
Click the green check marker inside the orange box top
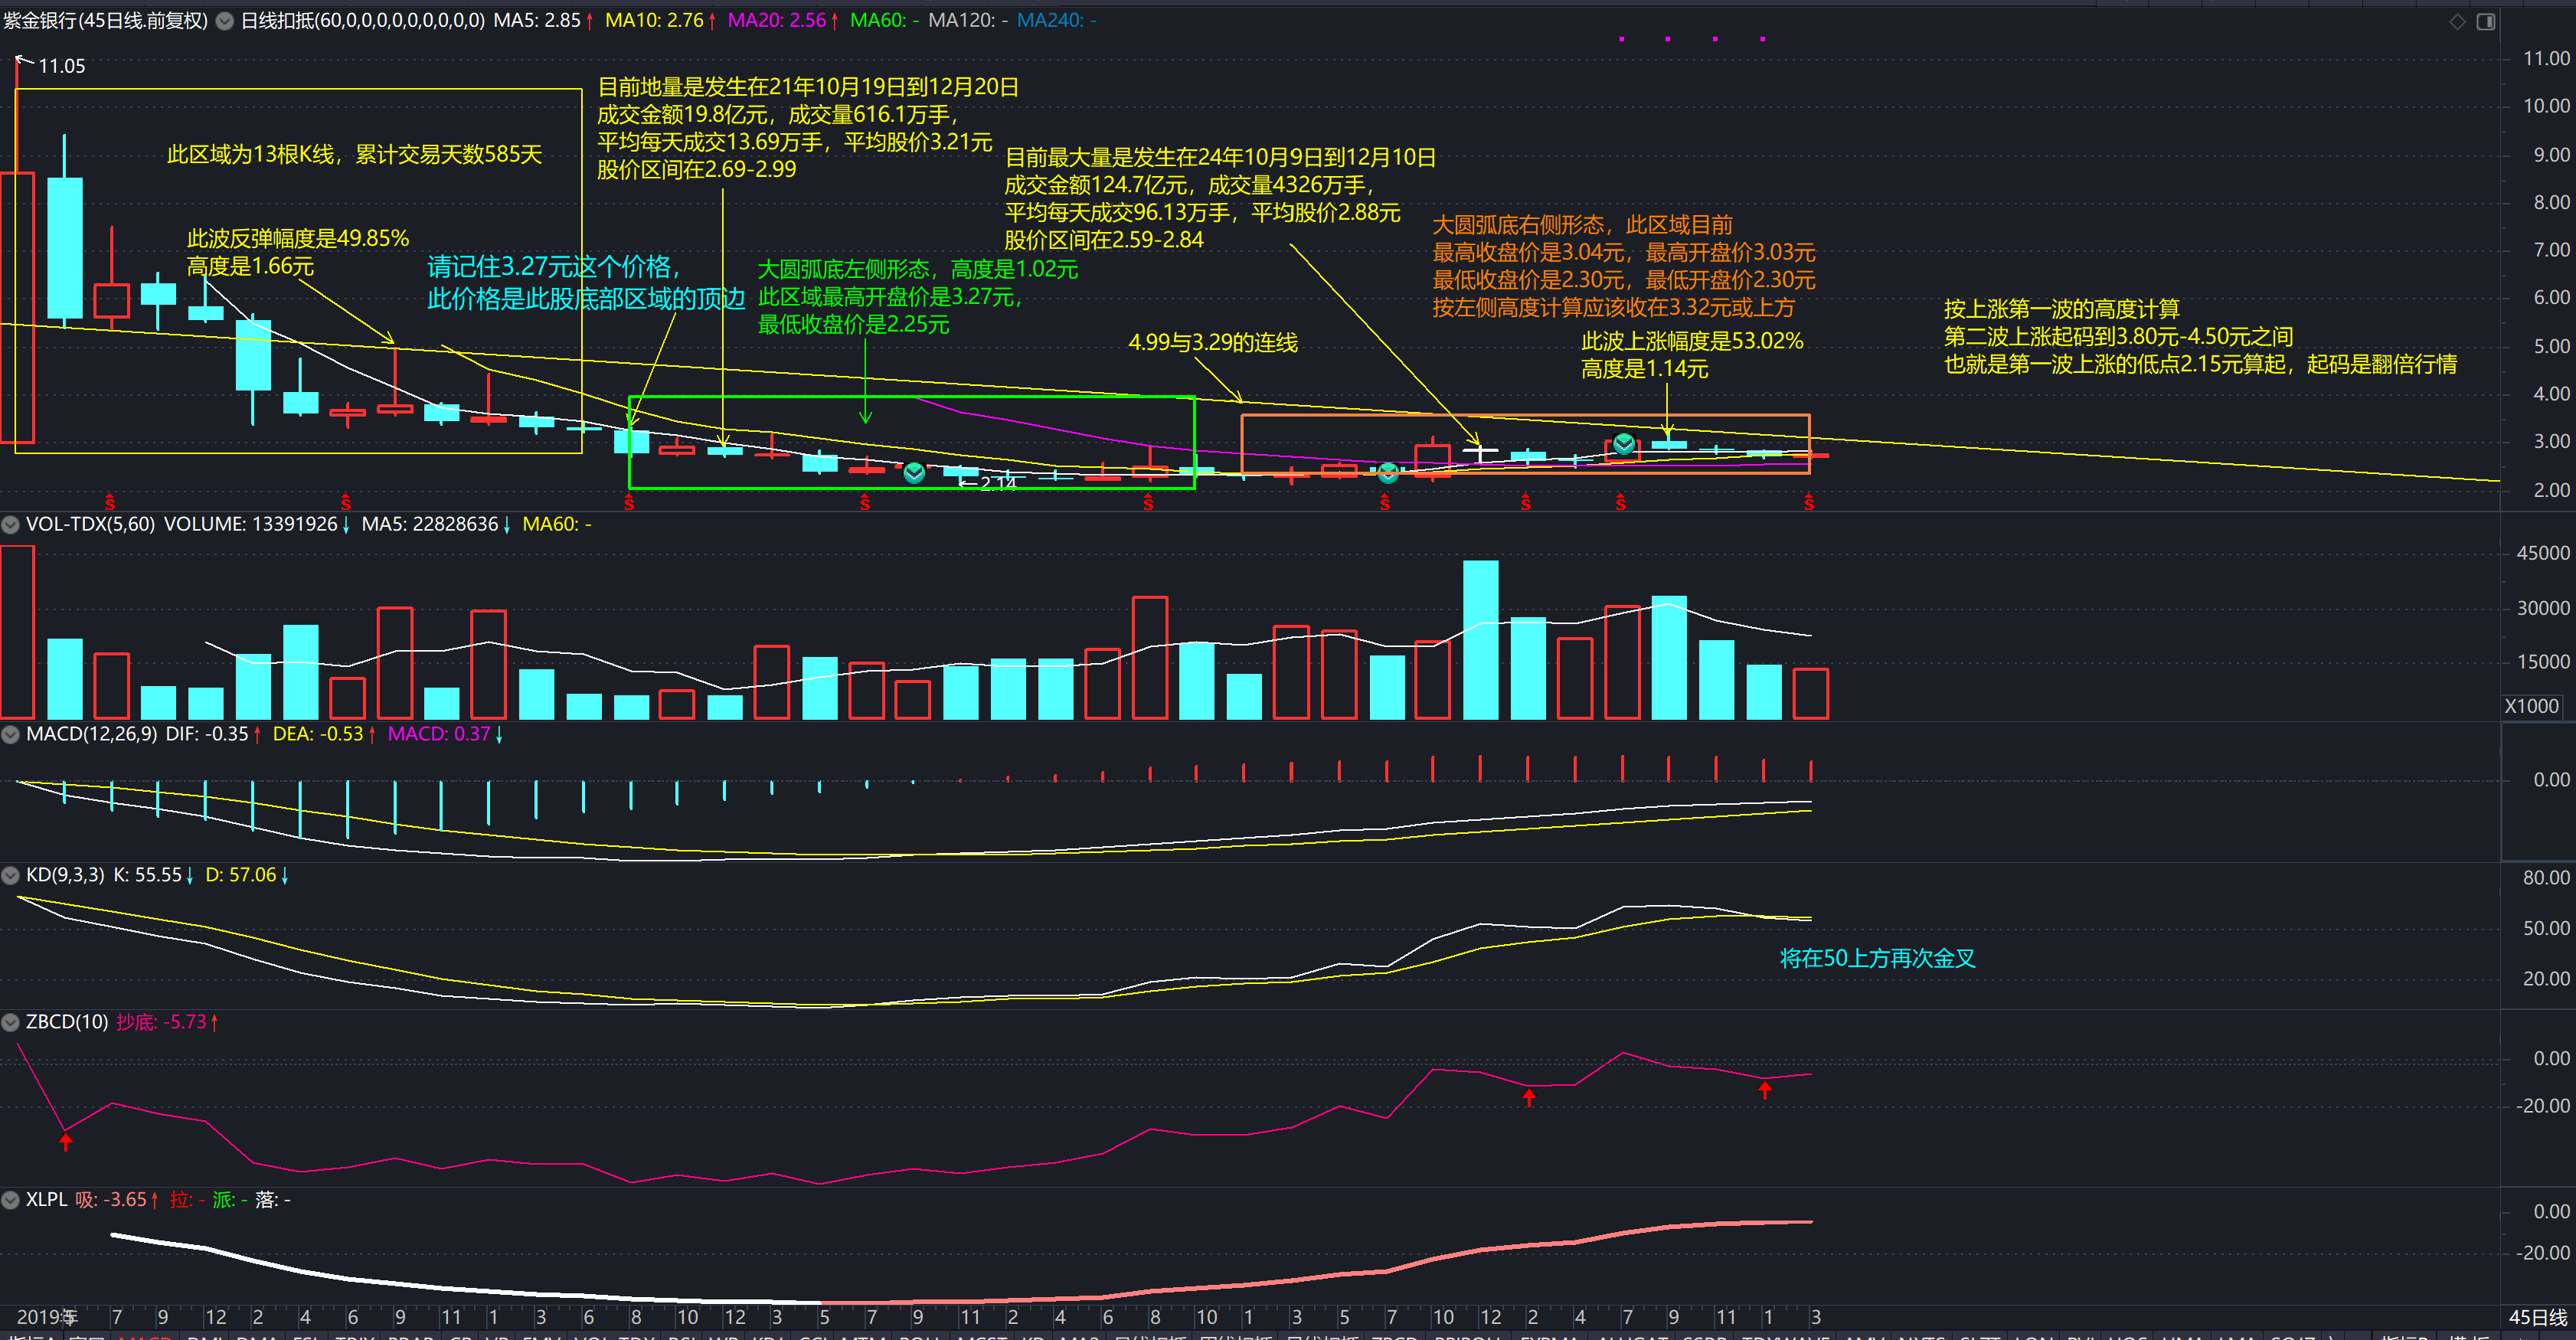click(x=1624, y=443)
